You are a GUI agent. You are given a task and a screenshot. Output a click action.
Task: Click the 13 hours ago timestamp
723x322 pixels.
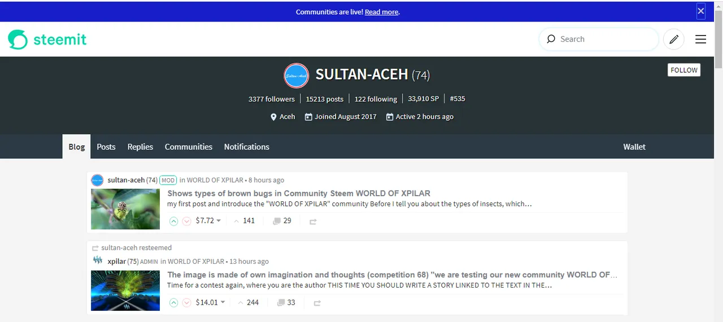249,262
